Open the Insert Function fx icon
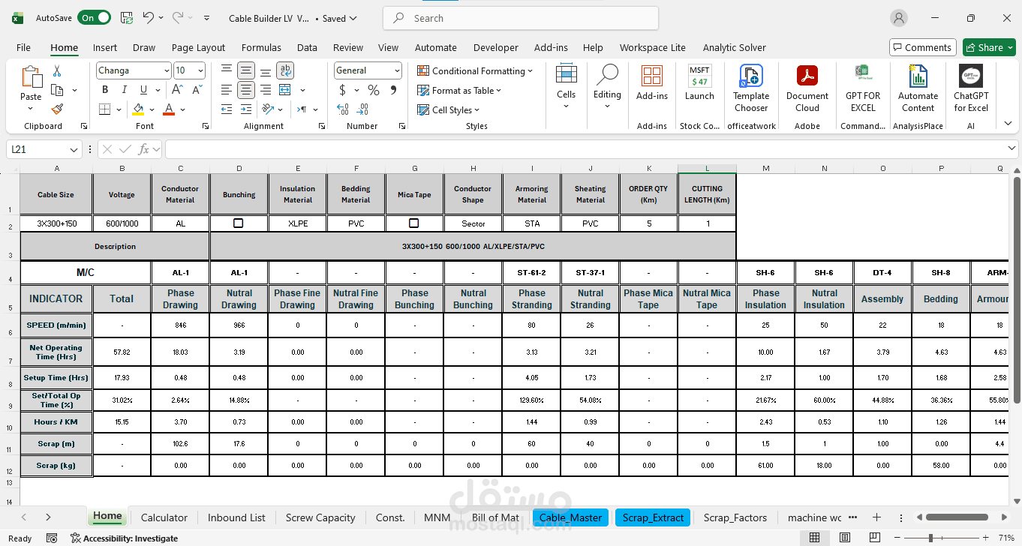 pyautogui.click(x=144, y=149)
